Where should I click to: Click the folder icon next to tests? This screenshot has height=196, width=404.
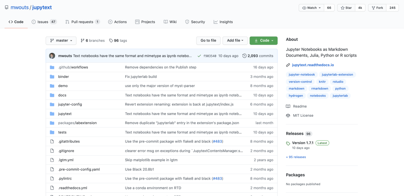point(52,132)
